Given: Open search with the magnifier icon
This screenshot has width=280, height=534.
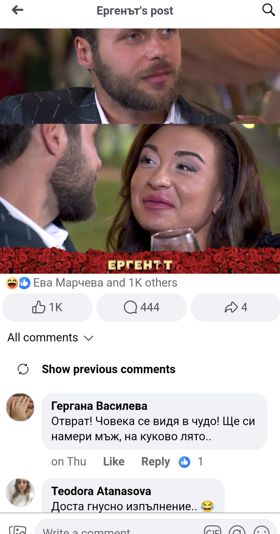Looking at the screenshot, I should coord(268,10).
